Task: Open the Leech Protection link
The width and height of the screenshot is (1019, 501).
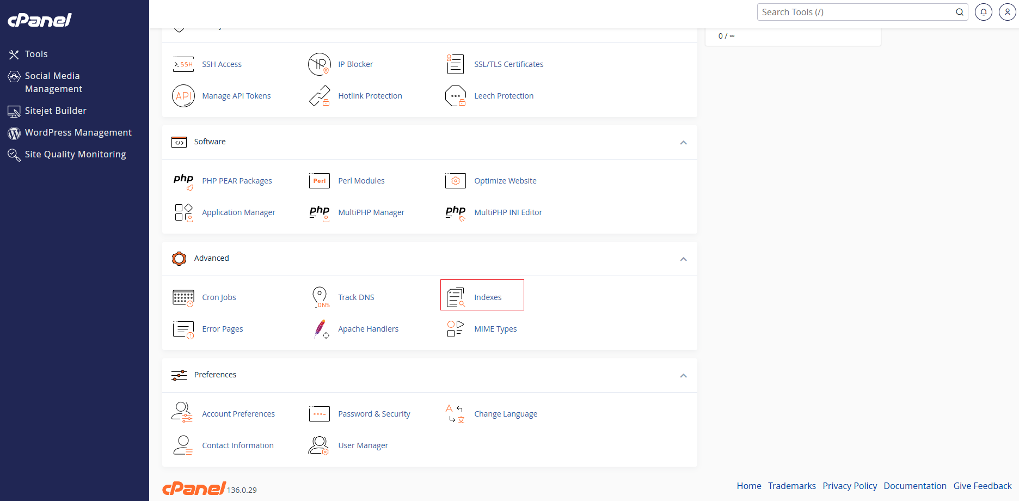Action: coord(504,96)
